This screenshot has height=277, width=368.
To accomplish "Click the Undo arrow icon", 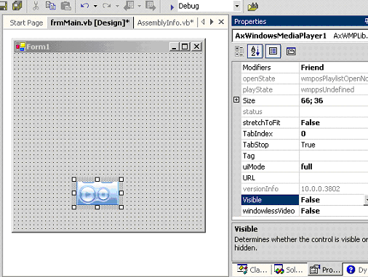I will [x=85, y=6].
